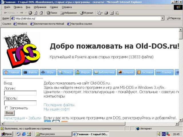Click vertical scrollbar up arrow
The height and width of the screenshot is (137, 183).
pos(180,30)
